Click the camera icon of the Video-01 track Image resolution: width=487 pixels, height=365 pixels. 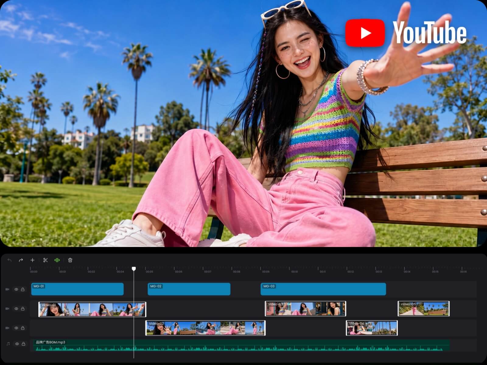click(7, 309)
